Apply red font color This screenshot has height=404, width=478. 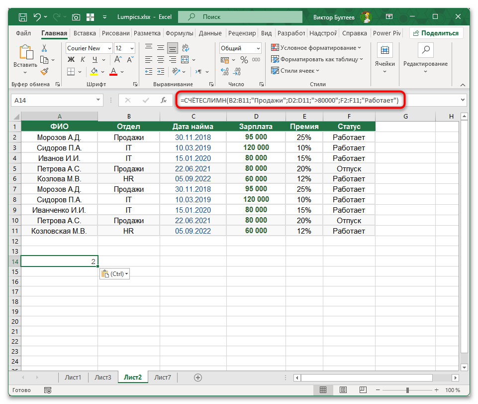[x=113, y=72]
